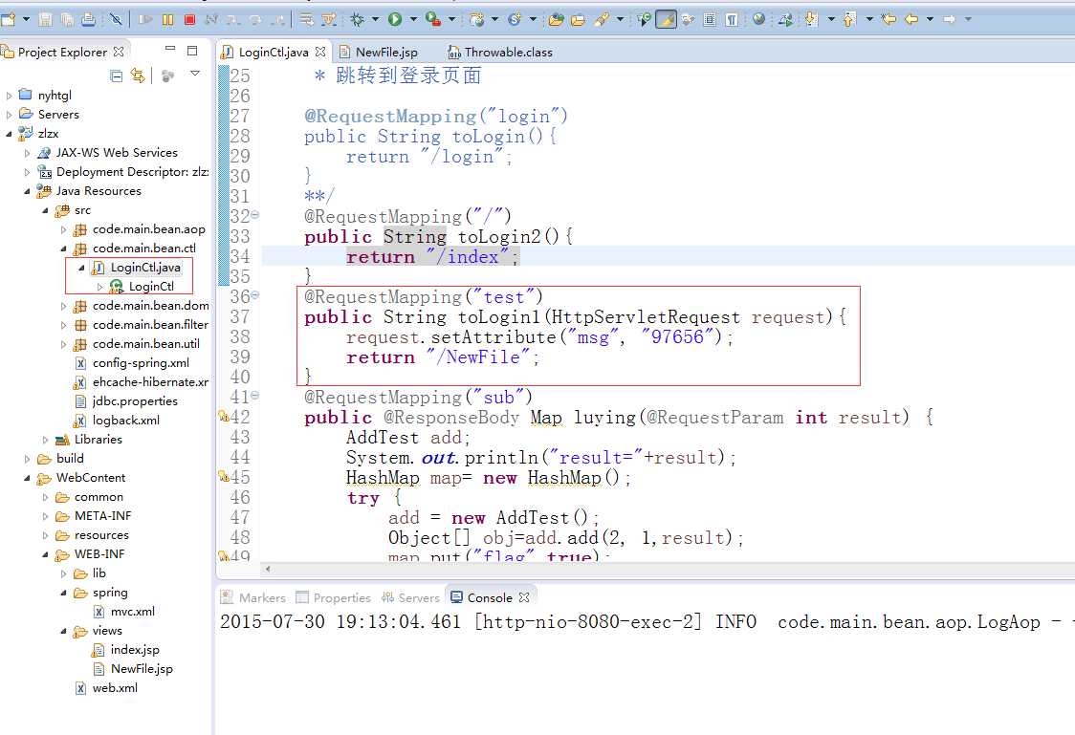Select web.xml in Project Explorer
The height and width of the screenshot is (735, 1075).
[x=115, y=688]
